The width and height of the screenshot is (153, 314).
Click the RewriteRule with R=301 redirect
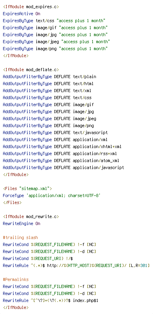point(76,266)
